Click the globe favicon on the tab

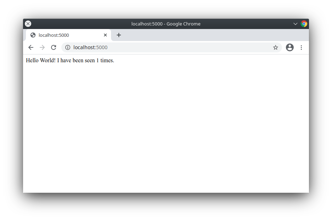(33, 35)
